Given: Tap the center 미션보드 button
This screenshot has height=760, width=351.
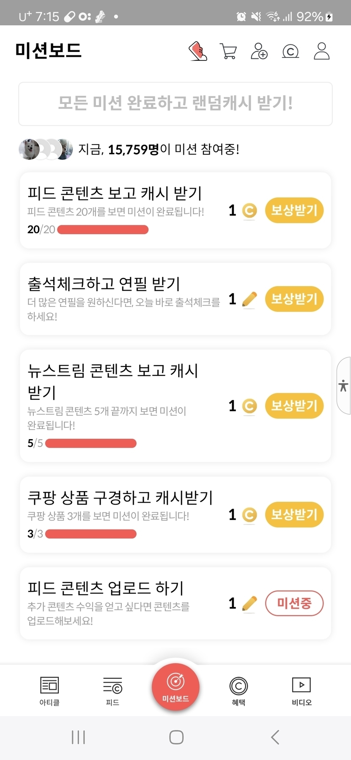Looking at the screenshot, I should click(x=175, y=687).
